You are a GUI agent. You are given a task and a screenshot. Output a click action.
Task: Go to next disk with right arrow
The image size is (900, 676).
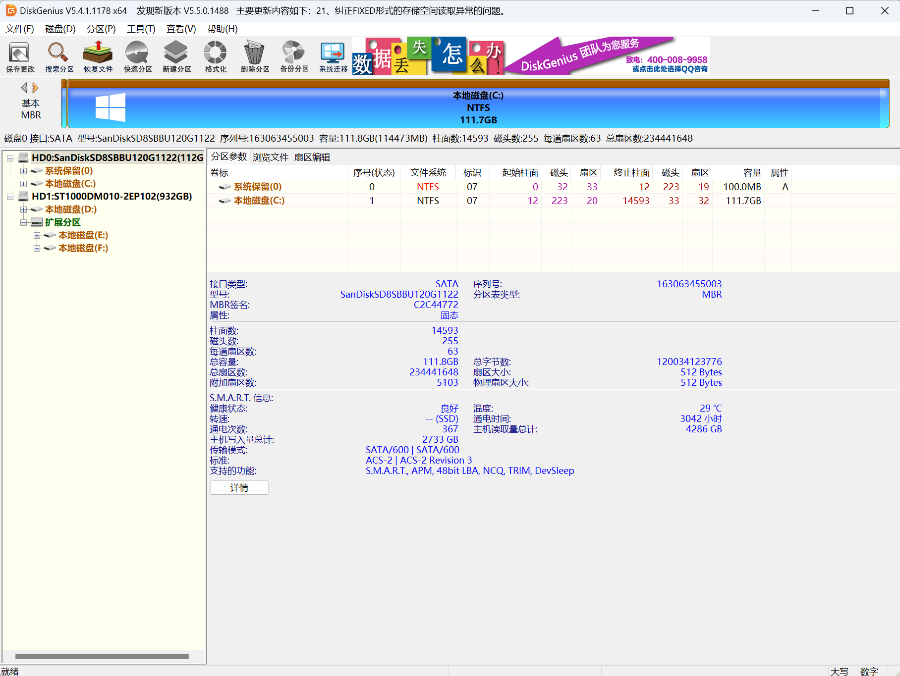(x=35, y=88)
